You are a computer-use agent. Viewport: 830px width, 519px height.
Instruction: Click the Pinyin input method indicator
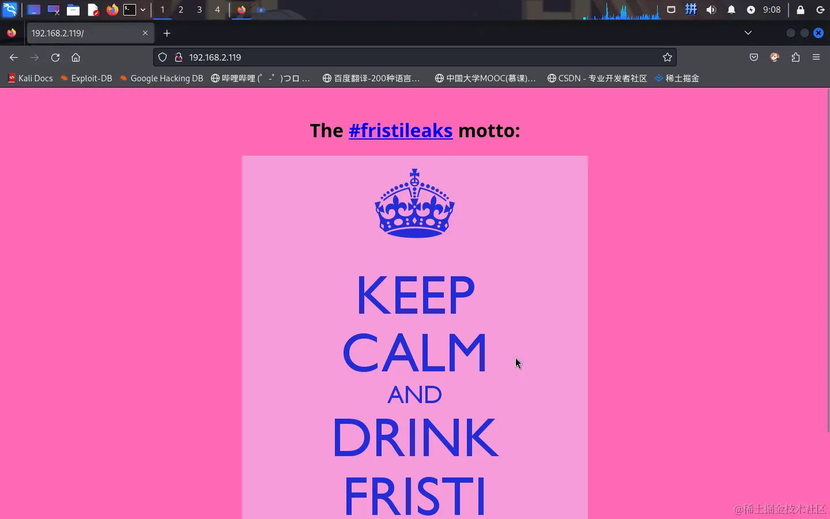coord(691,10)
